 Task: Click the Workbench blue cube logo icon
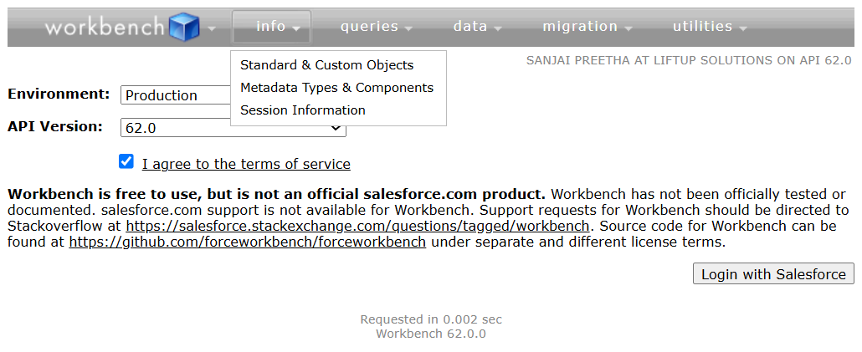tap(185, 27)
